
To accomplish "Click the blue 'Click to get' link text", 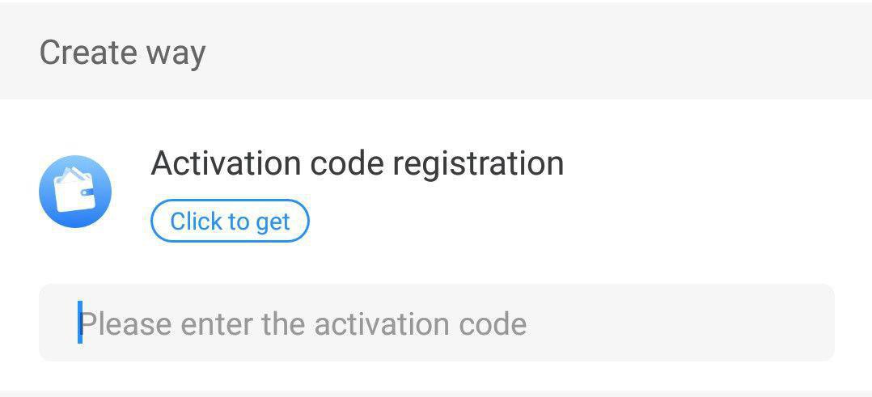I will 230,222.
